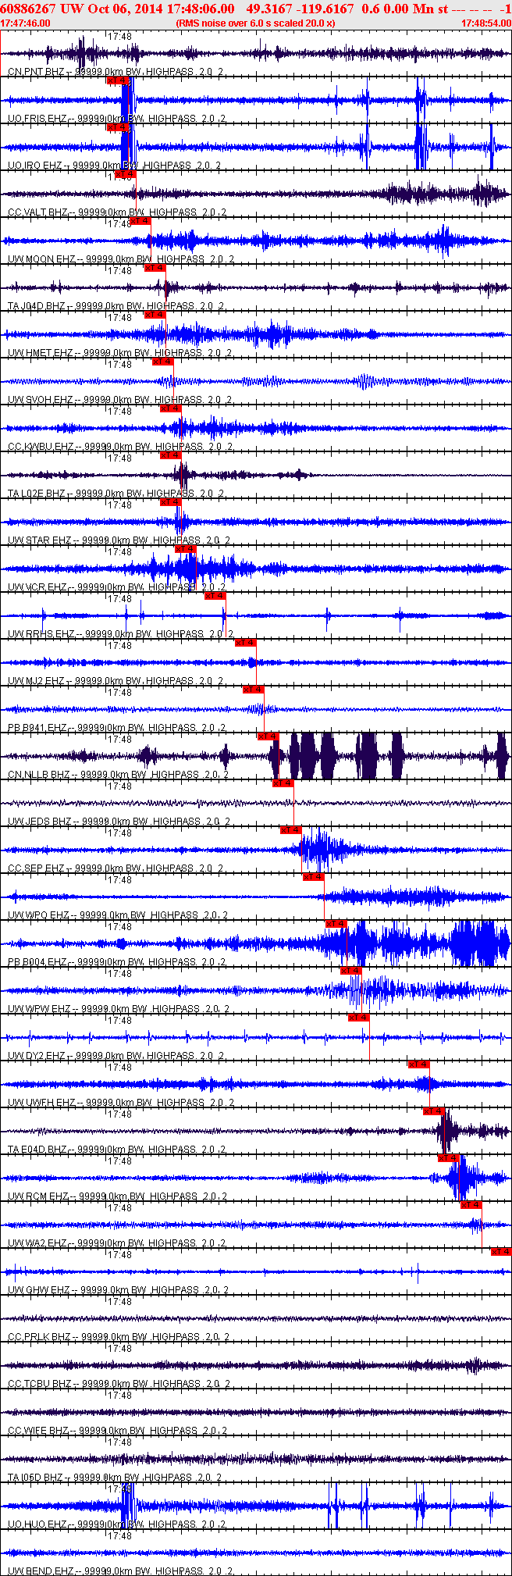Click the RMS noise scaling note
This screenshot has width=512, height=1576.
[x=255, y=23]
